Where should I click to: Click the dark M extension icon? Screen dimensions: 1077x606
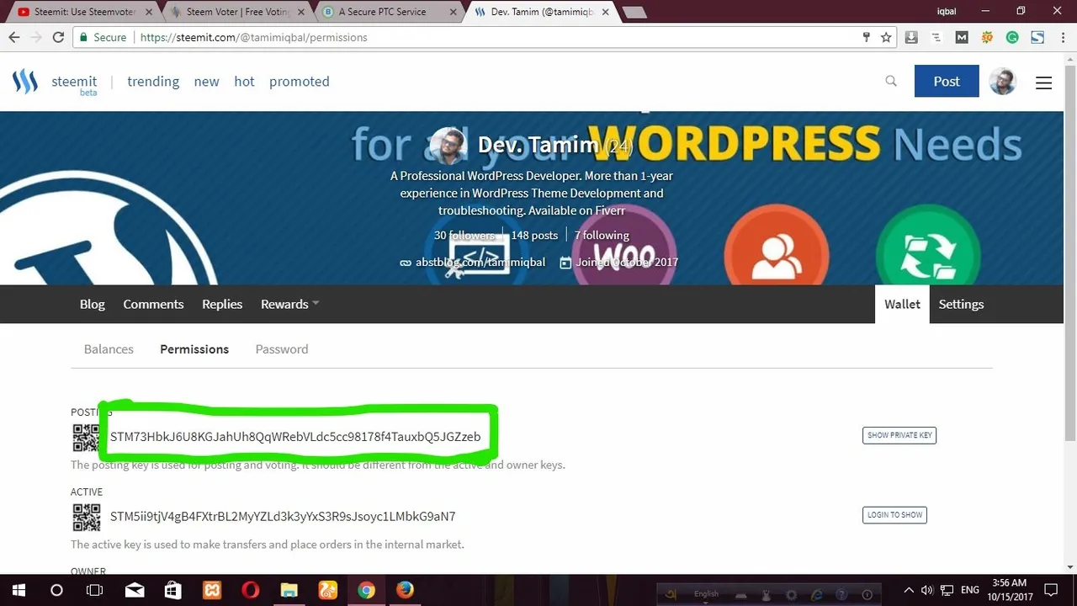[962, 37]
